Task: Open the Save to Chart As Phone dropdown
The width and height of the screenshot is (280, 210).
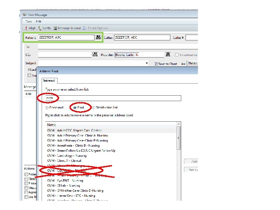Action: click(x=192, y=63)
